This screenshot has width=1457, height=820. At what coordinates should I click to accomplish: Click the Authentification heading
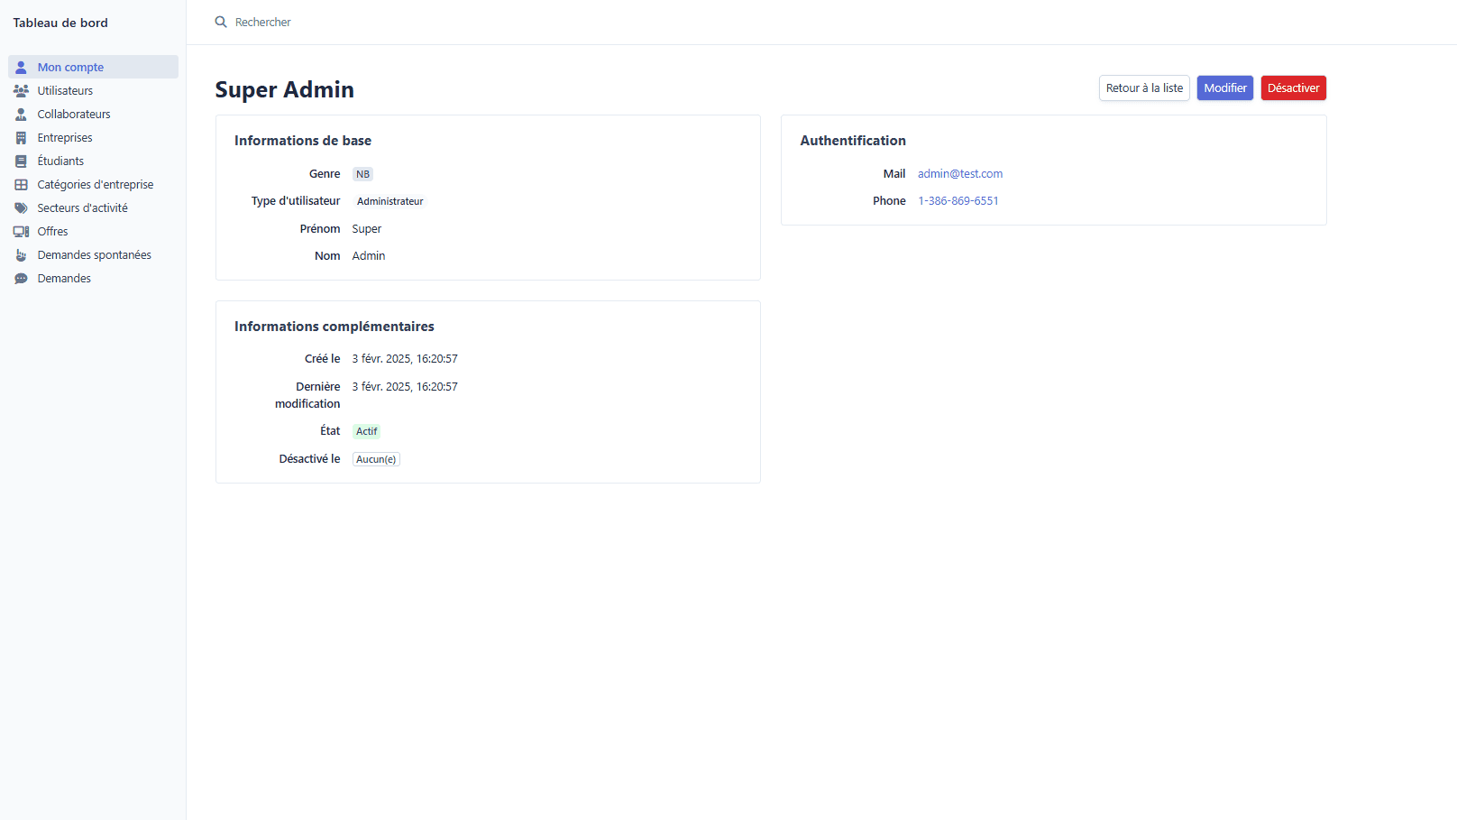click(853, 141)
